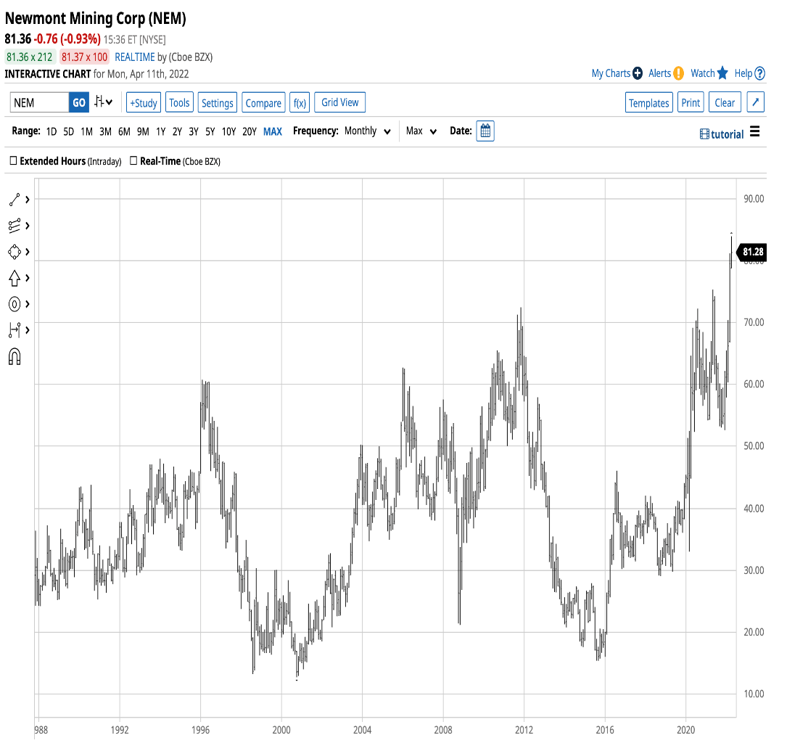Expand the line tools chevron

[x=27, y=200]
